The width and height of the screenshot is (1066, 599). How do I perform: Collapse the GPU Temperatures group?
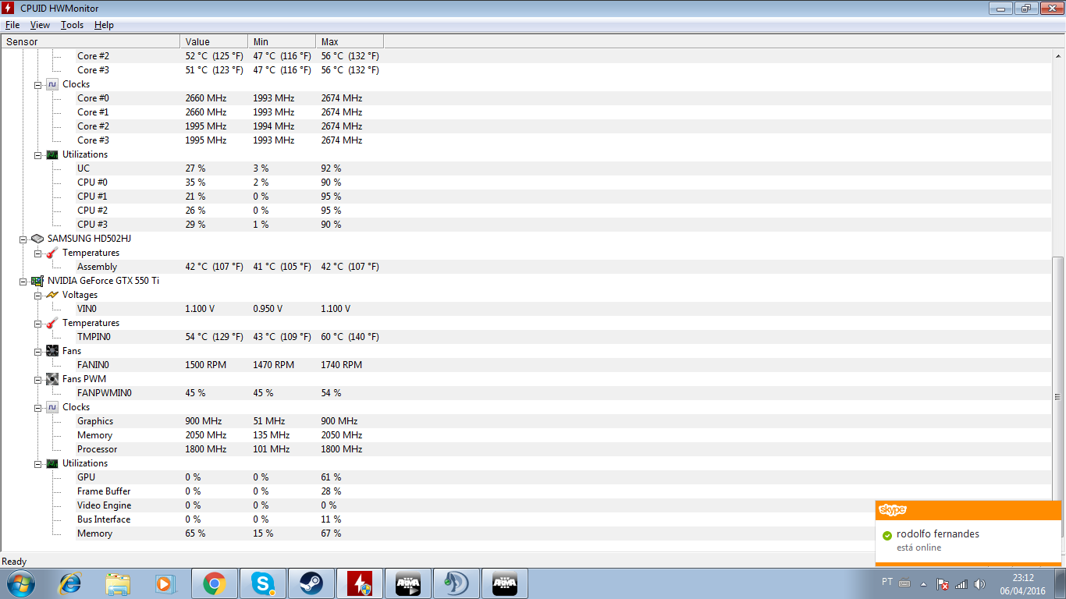(x=37, y=323)
